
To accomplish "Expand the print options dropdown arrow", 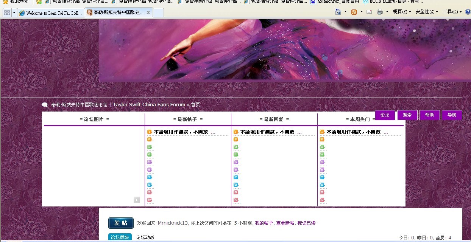I will (x=387, y=12).
